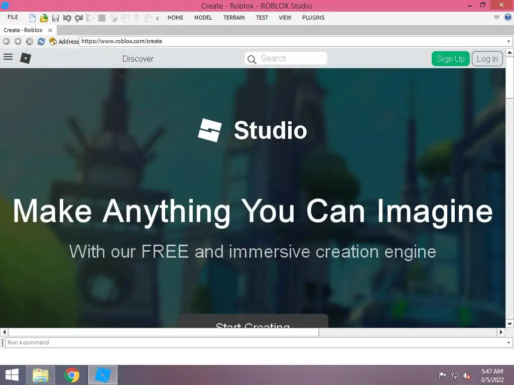
Task: Go to the start page via home icon
Action: (52, 41)
